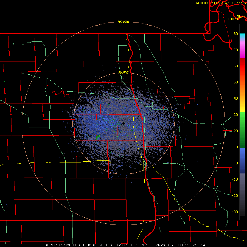Click the 10 value on reflectivity scale
Screen dimensions: 247x247
point(236,147)
